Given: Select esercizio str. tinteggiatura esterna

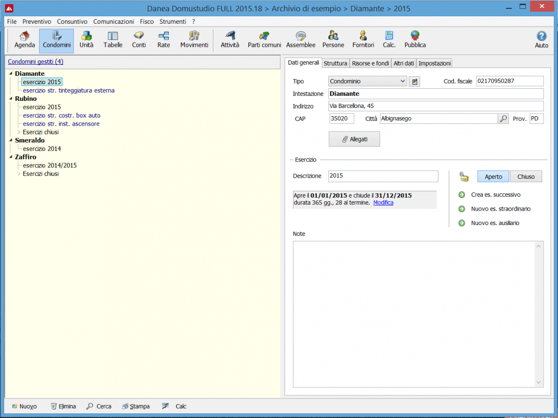Looking at the screenshot, I should tap(68, 91).
